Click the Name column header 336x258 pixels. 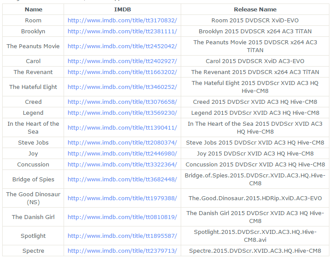pyautogui.click(x=33, y=9)
